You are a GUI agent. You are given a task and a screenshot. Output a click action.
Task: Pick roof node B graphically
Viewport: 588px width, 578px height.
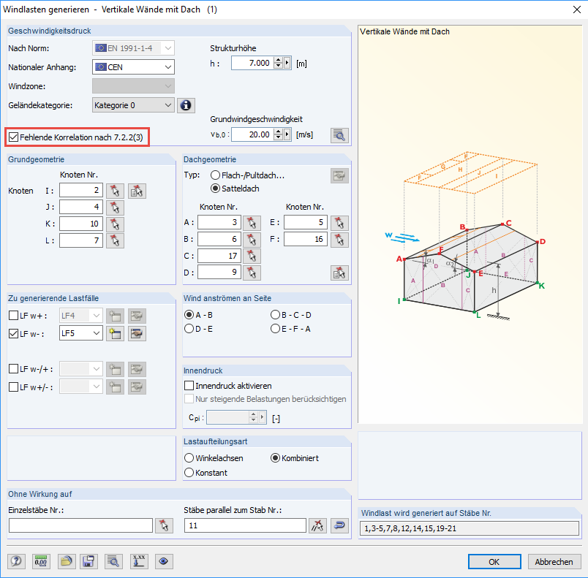252,240
